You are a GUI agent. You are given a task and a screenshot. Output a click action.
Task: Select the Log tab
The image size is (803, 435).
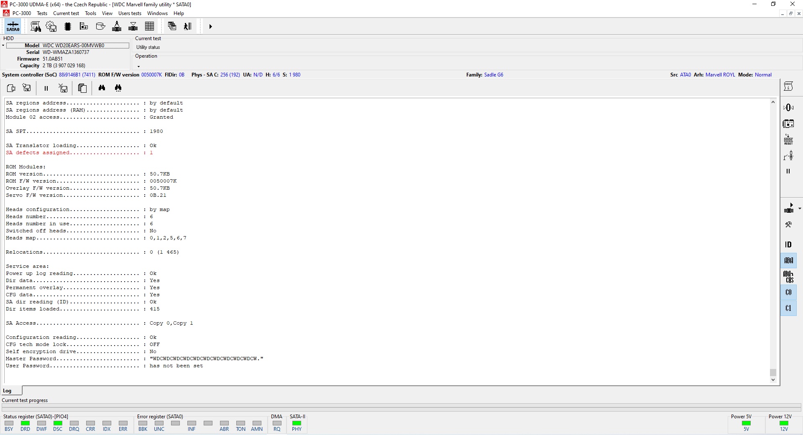tap(8, 391)
